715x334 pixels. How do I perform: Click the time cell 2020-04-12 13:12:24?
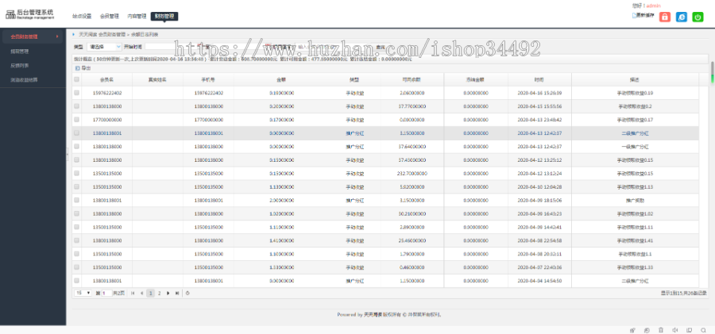(x=539, y=173)
